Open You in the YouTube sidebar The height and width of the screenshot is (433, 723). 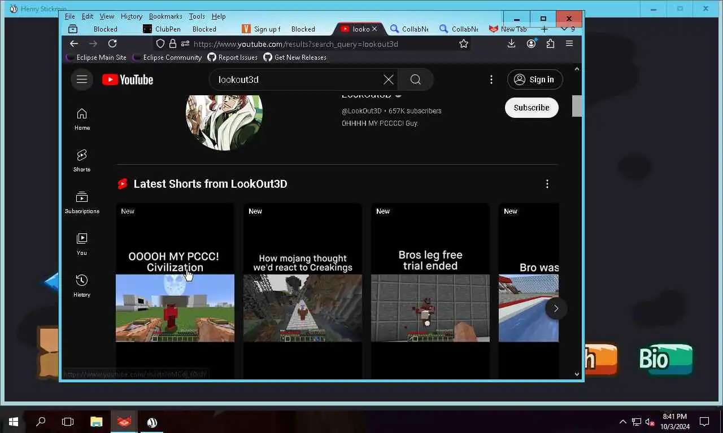82,244
